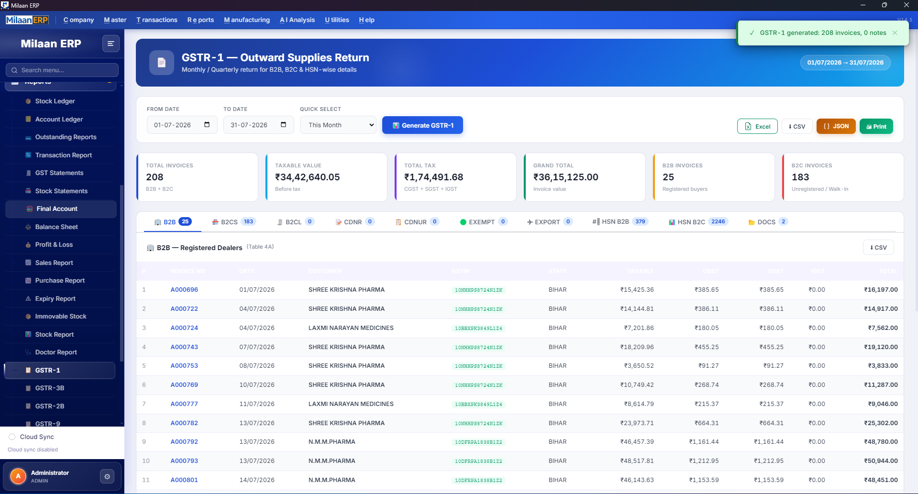This screenshot has height=494, width=918.
Task: Click the Transaction Report sidebar icon
Action: (28, 155)
